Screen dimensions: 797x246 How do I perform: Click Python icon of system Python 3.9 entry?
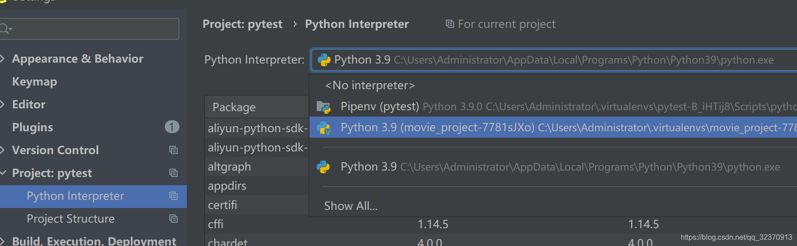pyautogui.click(x=324, y=167)
